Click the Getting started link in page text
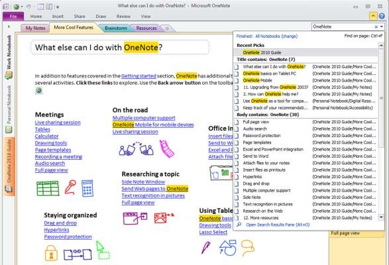This screenshot has height=265, width=389. point(139,76)
